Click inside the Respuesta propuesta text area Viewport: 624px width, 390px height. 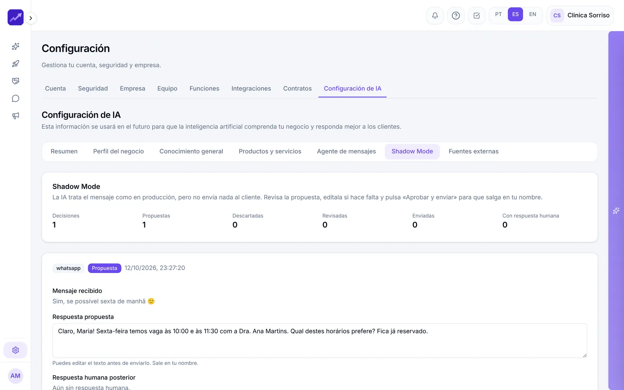pos(319,340)
